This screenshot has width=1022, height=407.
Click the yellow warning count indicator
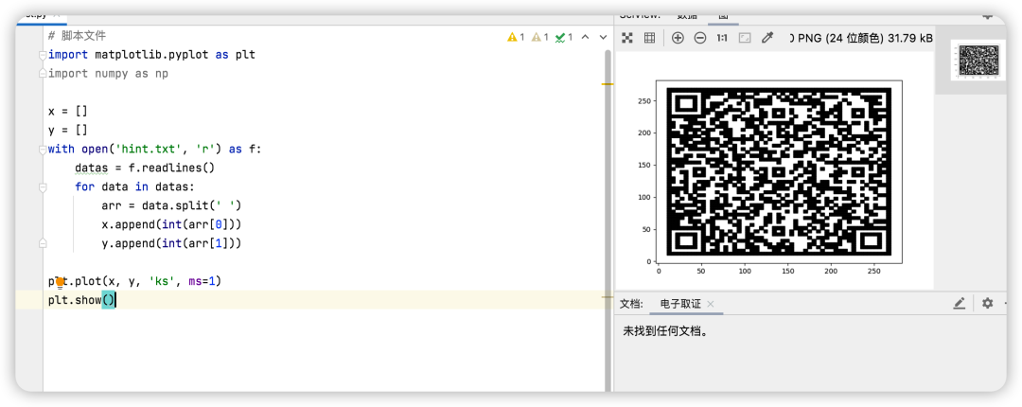(x=516, y=37)
